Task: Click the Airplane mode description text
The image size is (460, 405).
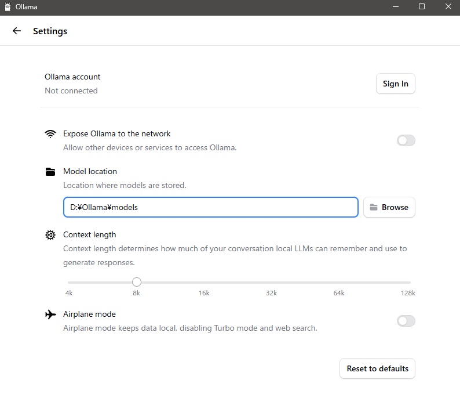Action: click(190, 328)
